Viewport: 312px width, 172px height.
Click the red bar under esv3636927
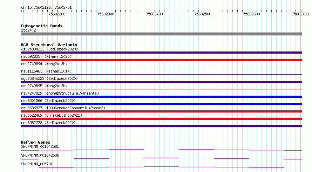coord(161,111)
